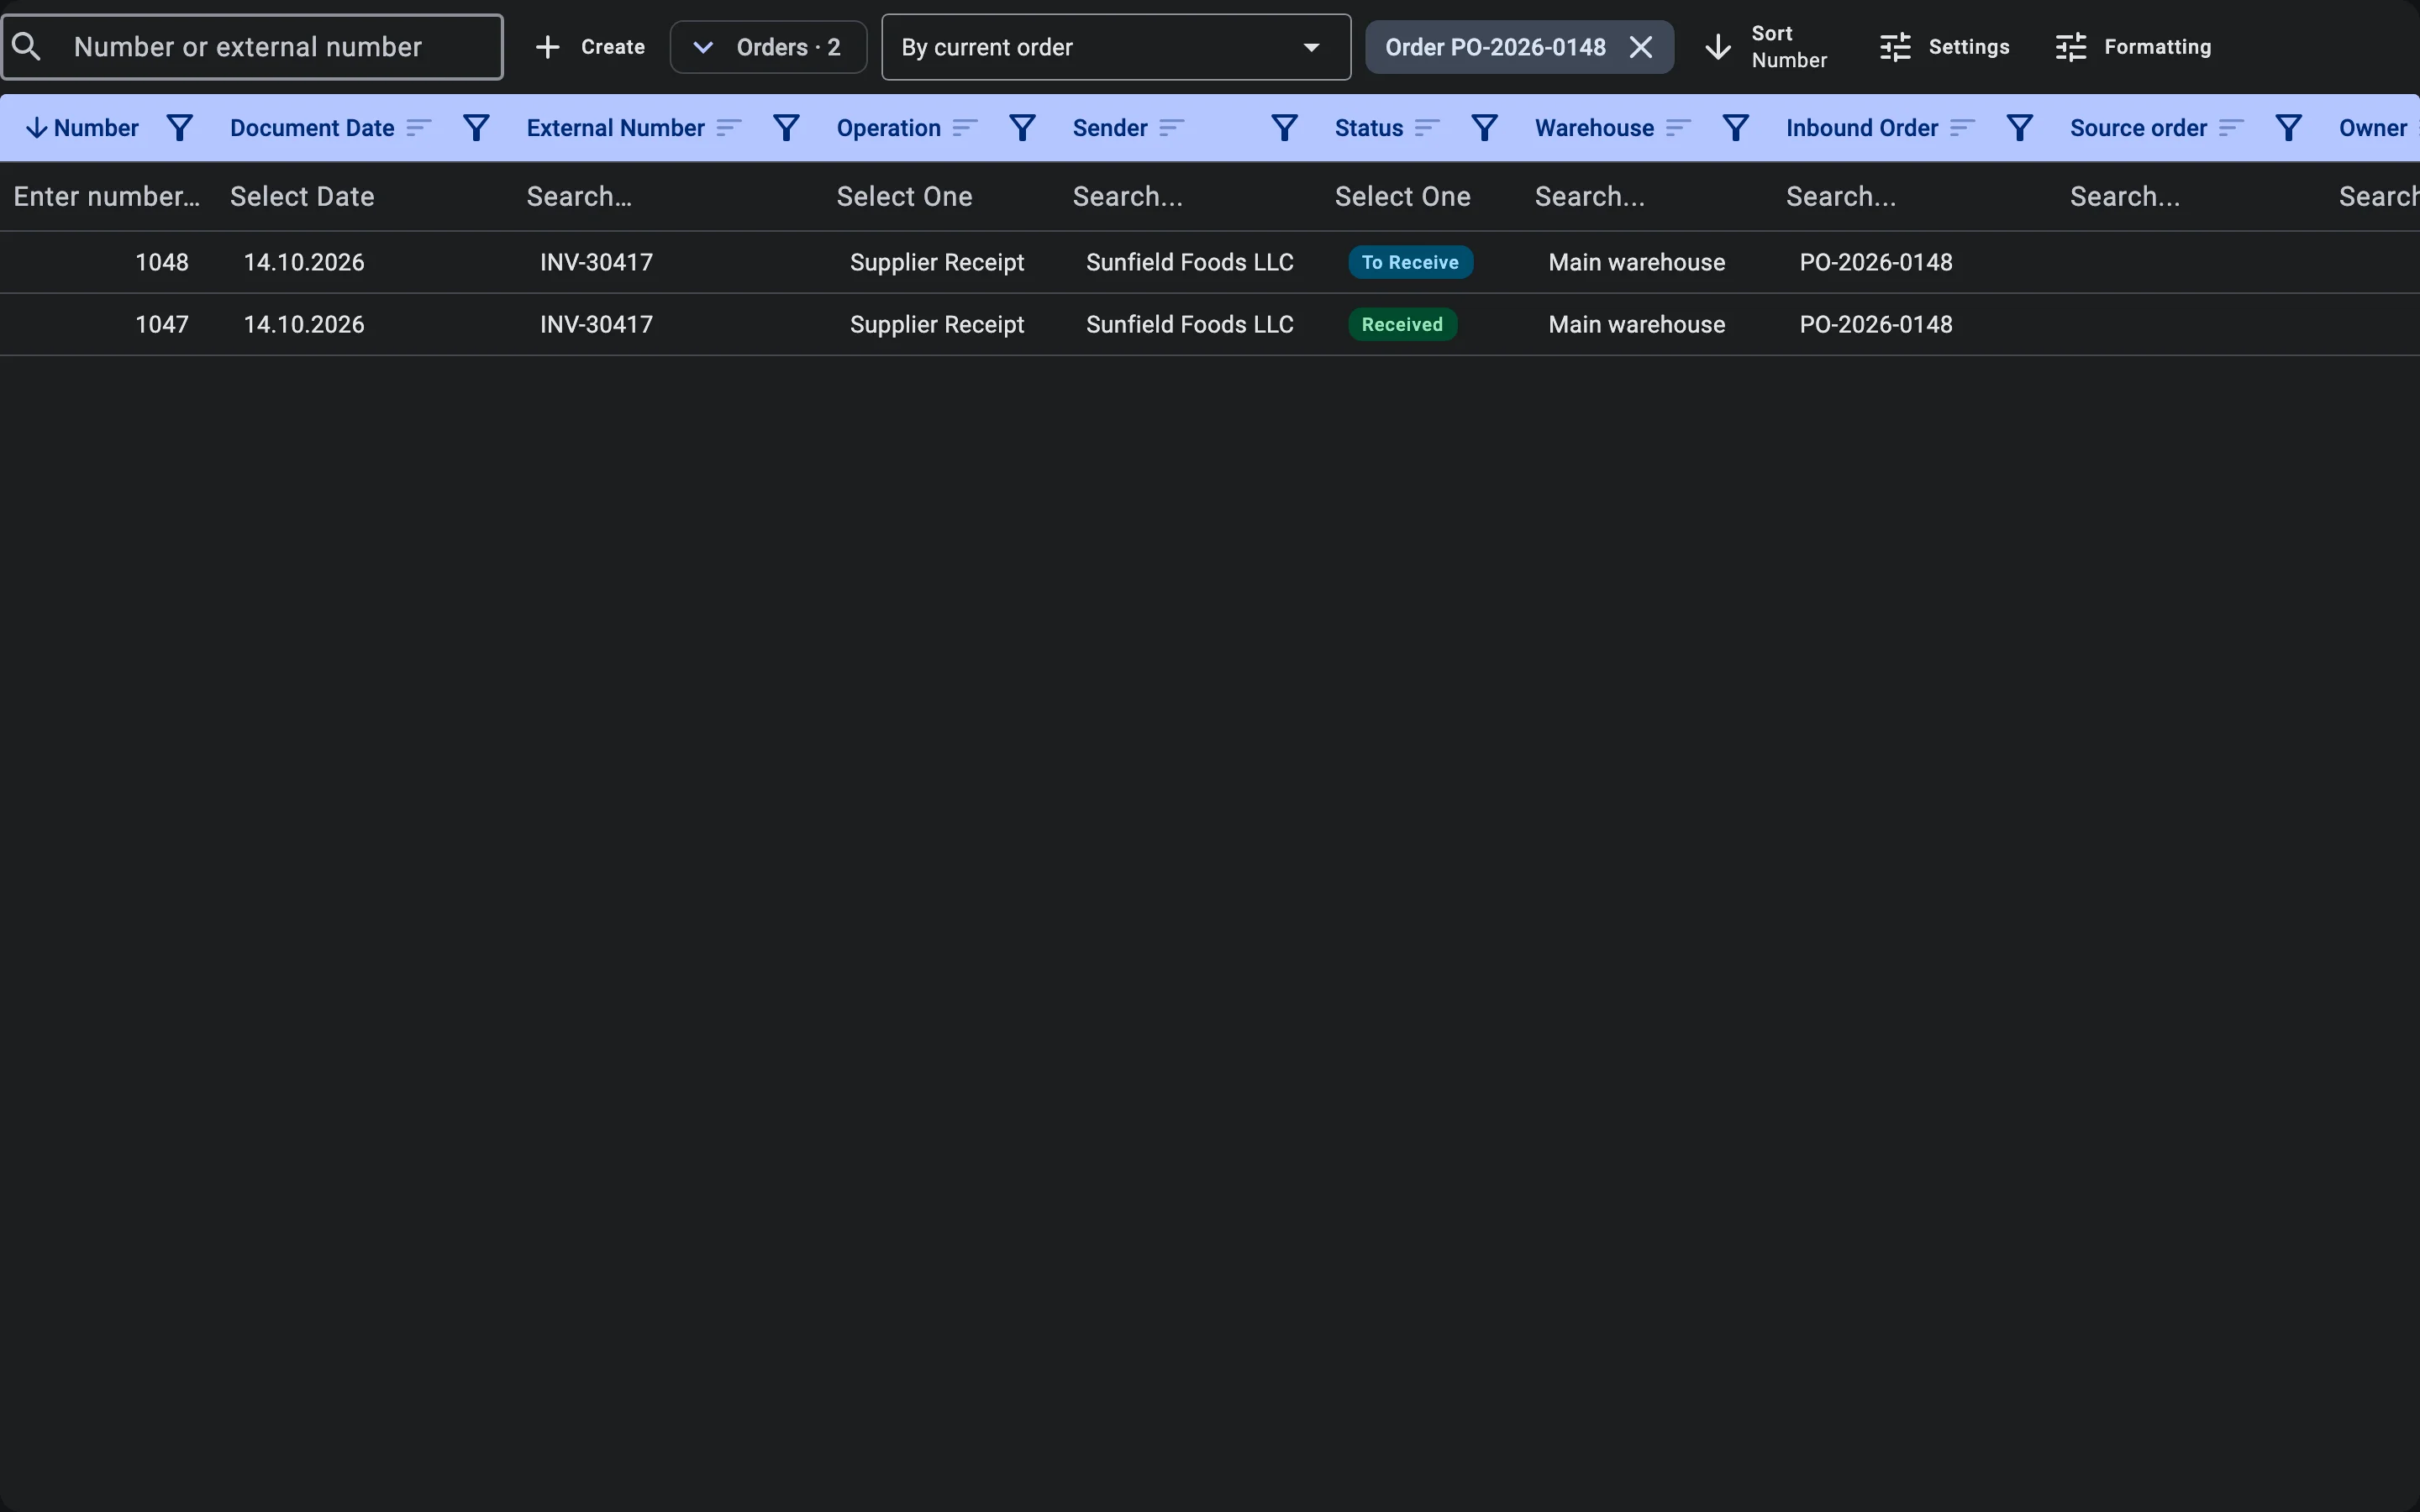This screenshot has height=1512, width=2420.
Task: Open the Formatting options
Action: coord(2133,47)
